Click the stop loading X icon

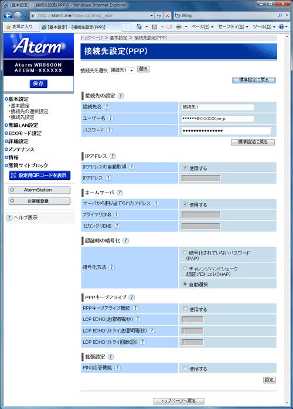(167, 16)
